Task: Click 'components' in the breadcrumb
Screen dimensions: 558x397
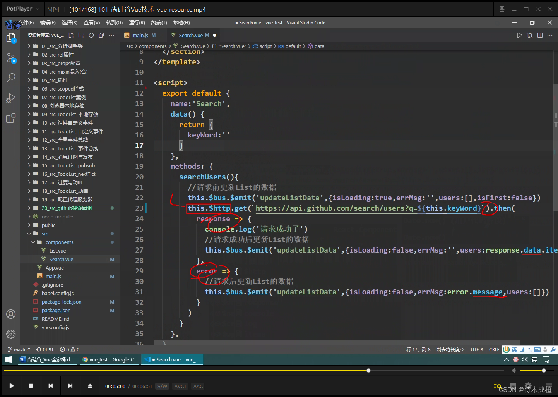Action: [x=152, y=46]
